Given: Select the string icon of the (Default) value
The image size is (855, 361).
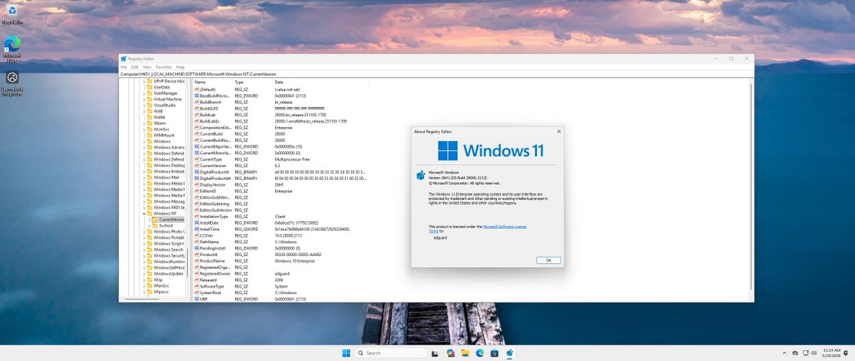Looking at the screenshot, I should point(197,89).
